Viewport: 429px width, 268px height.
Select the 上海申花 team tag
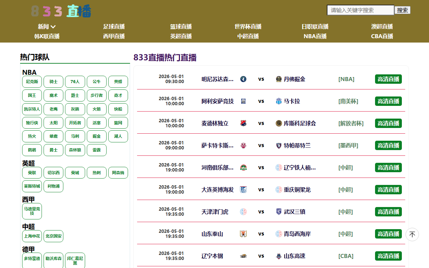tap(32, 236)
